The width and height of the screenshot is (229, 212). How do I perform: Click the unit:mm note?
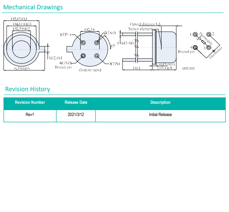[x=188, y=68]
